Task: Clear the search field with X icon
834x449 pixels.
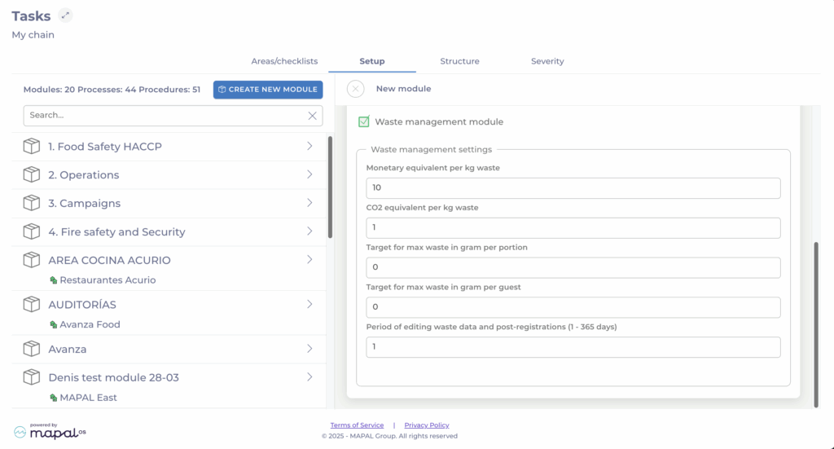Action: tap(312, 116)
